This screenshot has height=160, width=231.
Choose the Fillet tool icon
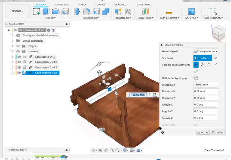coord(87,12)
